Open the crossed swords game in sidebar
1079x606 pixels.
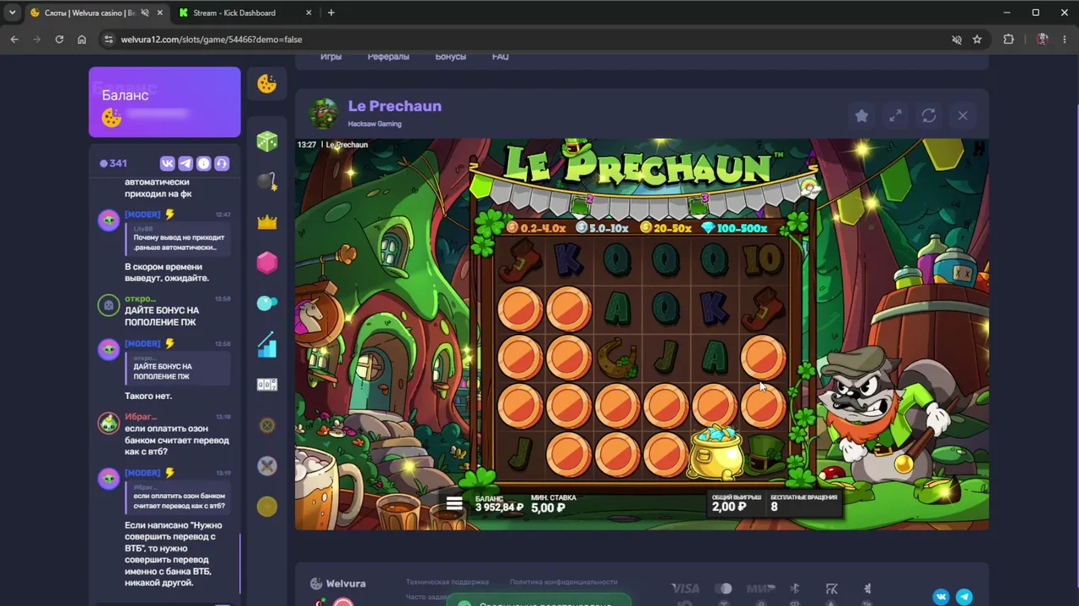click(267, 465)
